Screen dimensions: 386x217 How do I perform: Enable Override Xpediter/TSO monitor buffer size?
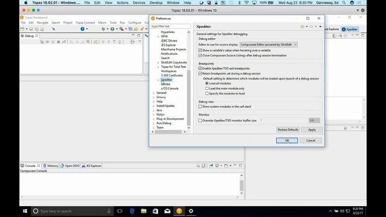click(200, 121)
